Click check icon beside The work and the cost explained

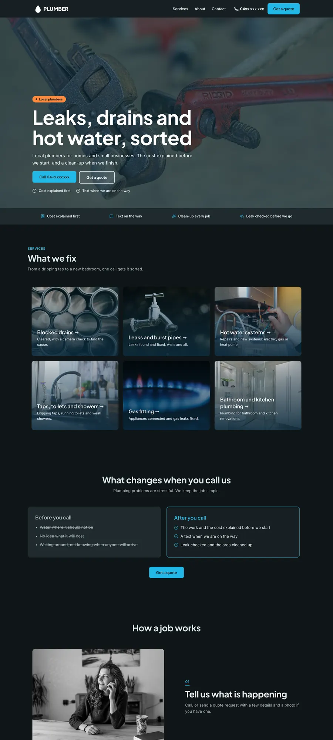[x=176, y=528]
